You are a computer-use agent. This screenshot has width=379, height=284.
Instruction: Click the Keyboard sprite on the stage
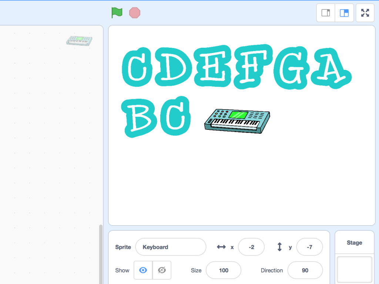pos(237,121)
